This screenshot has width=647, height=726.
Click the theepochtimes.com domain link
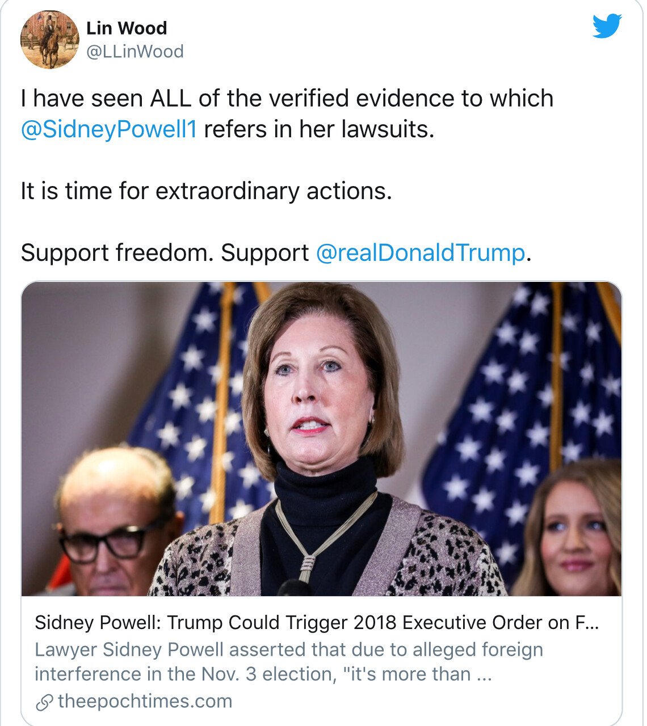(145, 701)
